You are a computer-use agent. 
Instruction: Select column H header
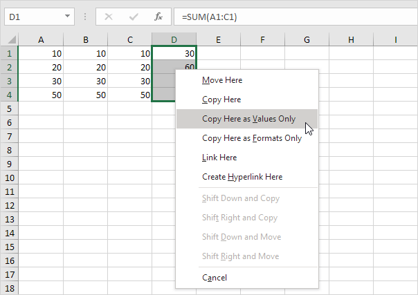click(351, 40)
